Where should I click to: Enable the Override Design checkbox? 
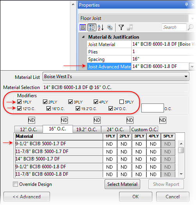(x=15, y=184)
